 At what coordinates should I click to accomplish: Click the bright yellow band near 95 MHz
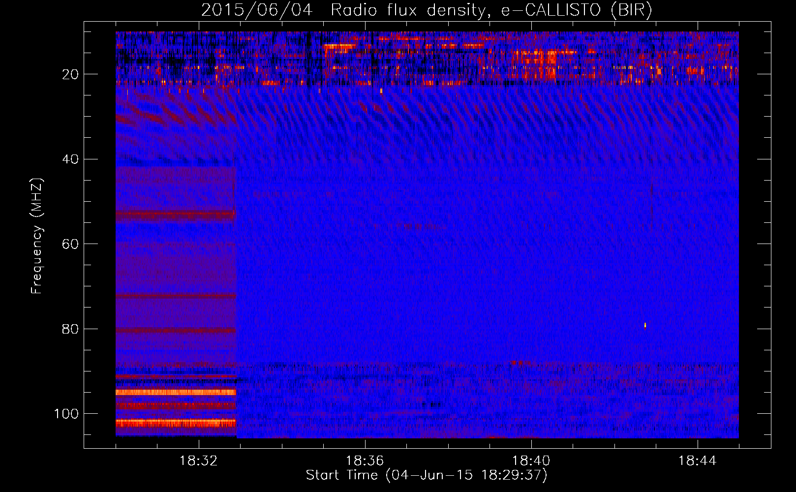[176, 393]
